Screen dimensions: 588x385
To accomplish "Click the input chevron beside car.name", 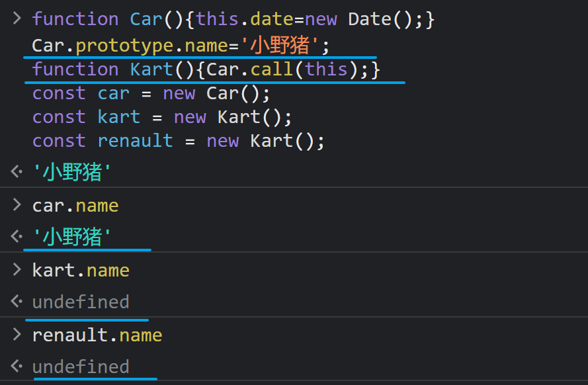I will point(17,204).
